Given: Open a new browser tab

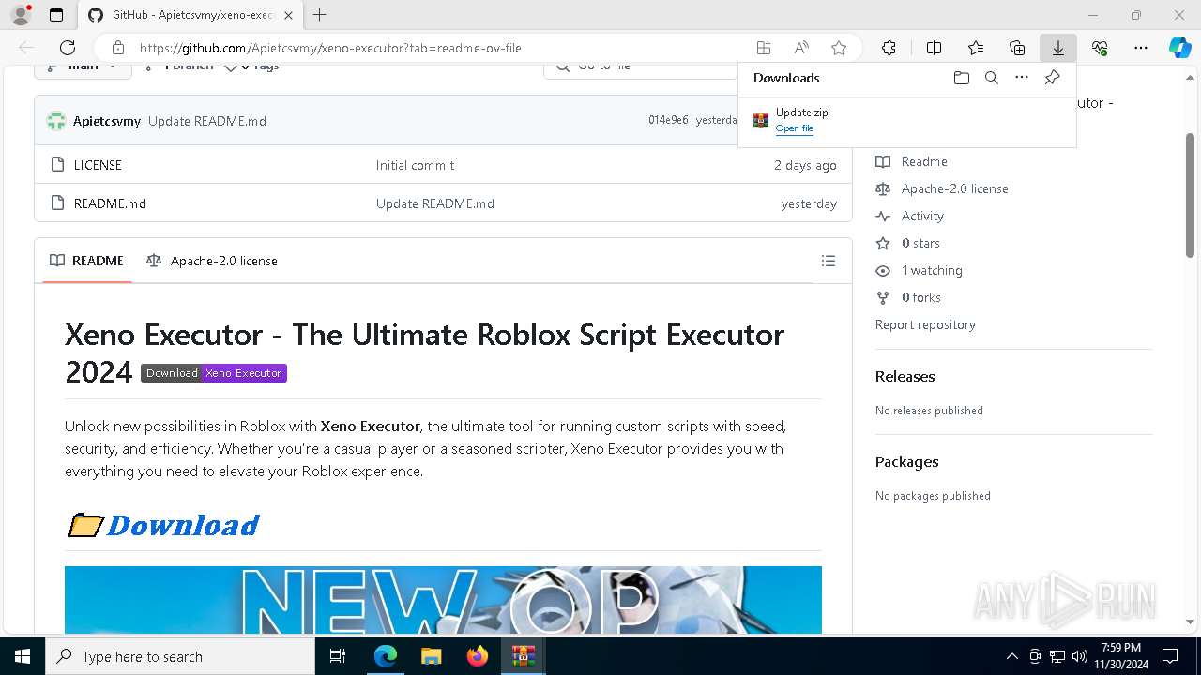Looking at the screenshot, I should pyautogui.click(x=320, y=15).
